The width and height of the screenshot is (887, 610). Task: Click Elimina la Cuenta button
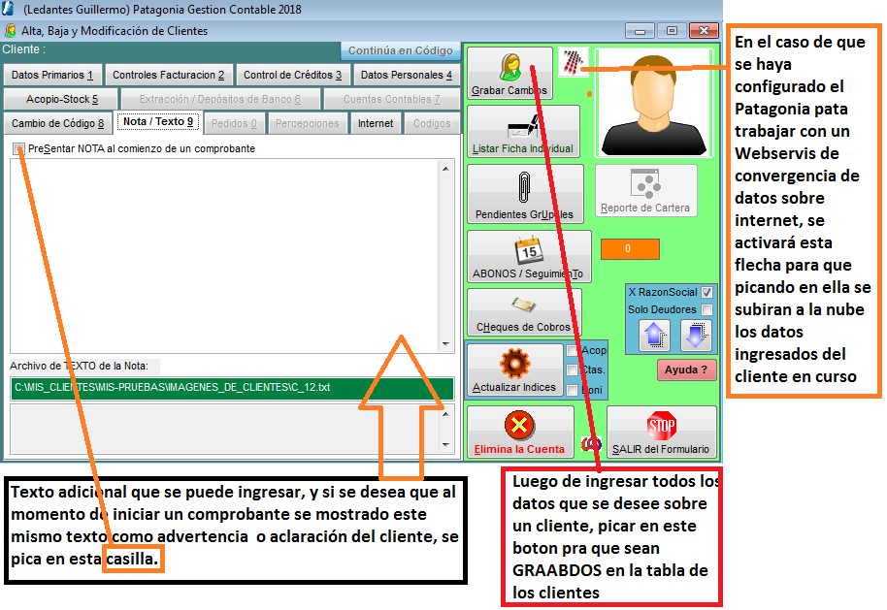[x=520, y=432]
